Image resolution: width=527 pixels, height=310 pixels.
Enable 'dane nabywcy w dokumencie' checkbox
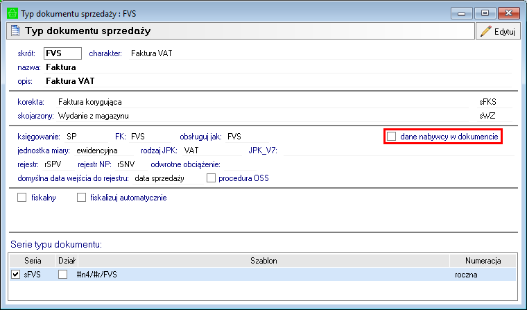click(x=392, y=137)
